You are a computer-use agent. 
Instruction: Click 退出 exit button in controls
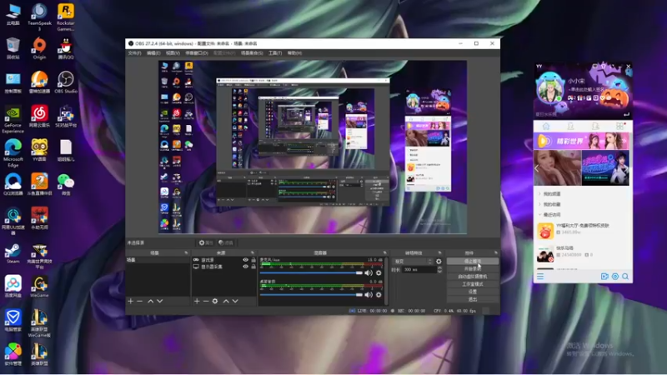(473, 299)
